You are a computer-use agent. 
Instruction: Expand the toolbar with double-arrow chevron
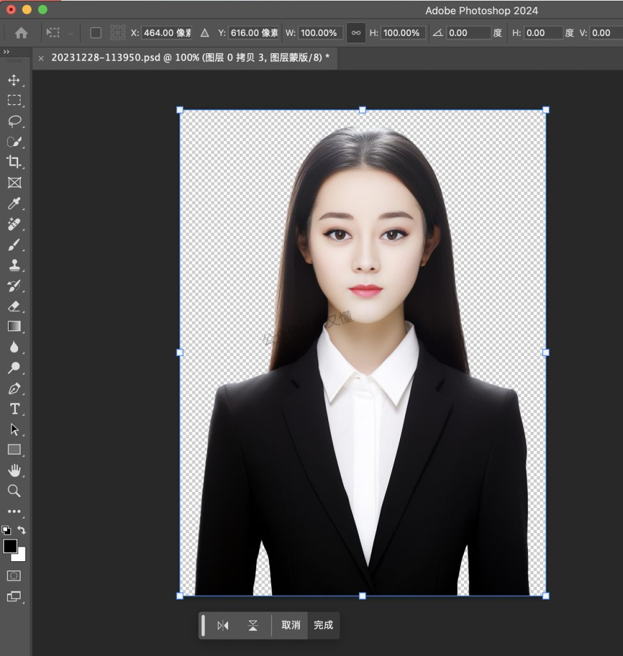point(6,52)
